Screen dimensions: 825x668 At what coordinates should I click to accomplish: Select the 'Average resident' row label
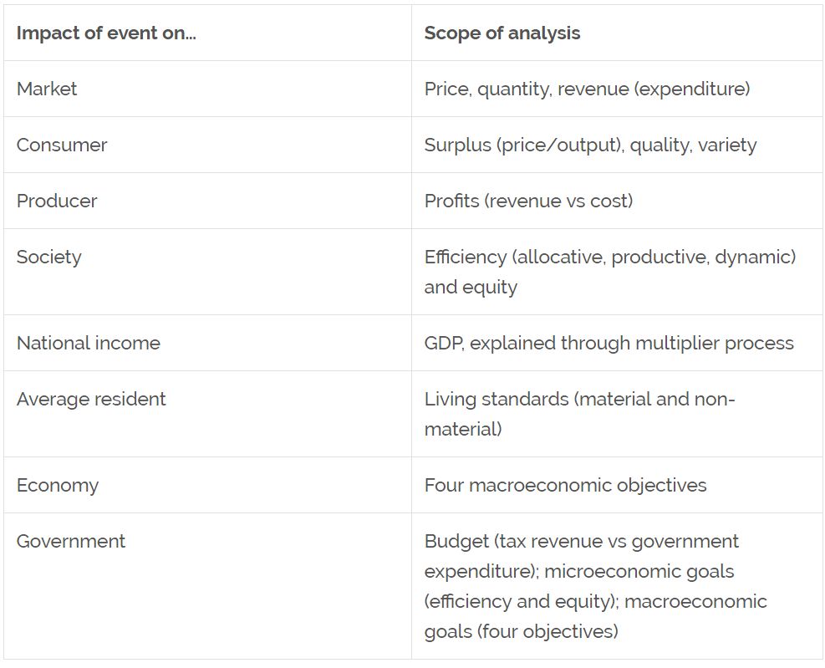pyautogui.click(x=91, y=399)
